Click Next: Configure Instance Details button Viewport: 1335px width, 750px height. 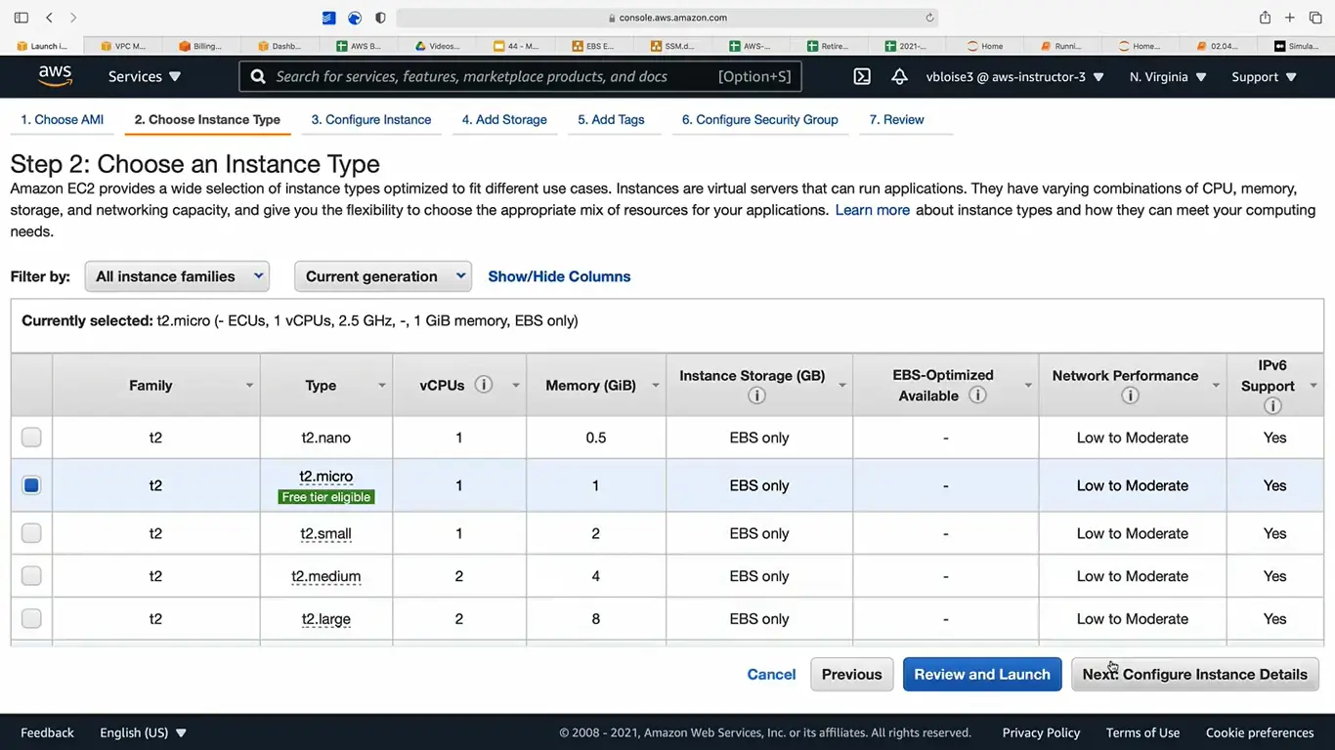pyautogui.click(x=1195, y=674)
